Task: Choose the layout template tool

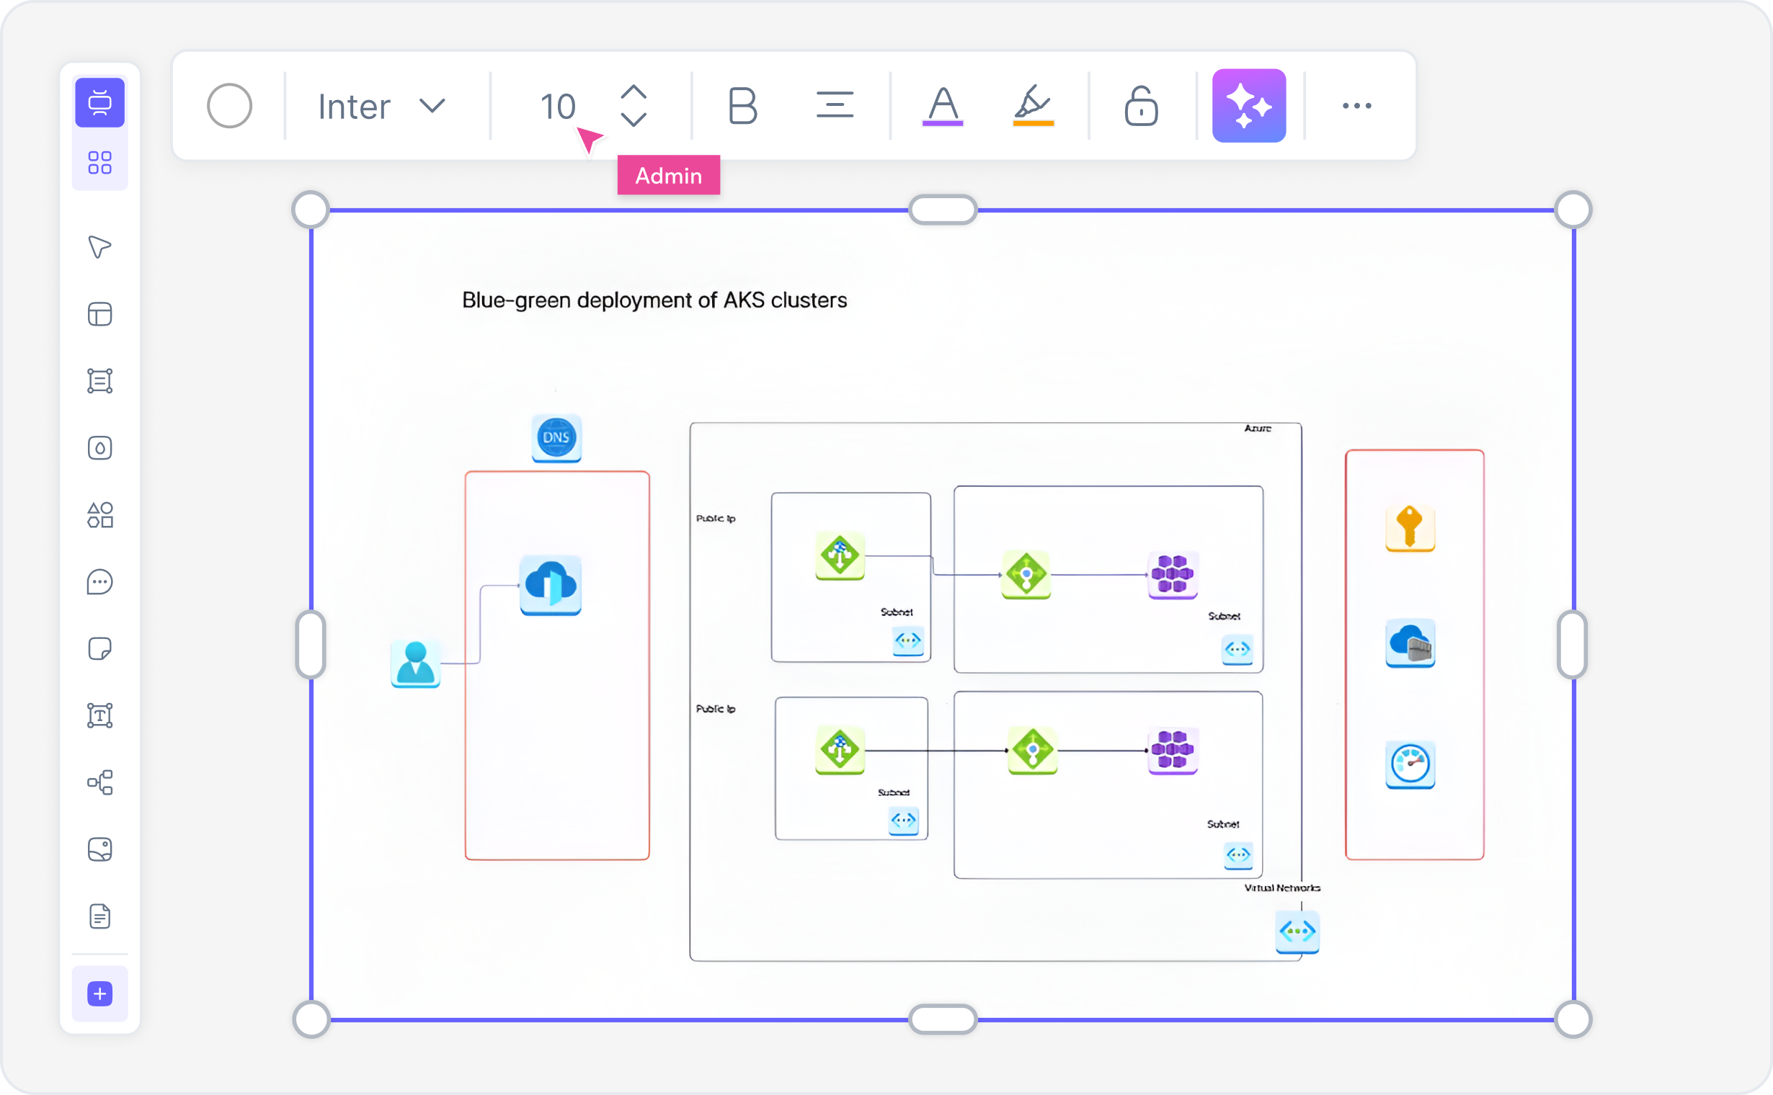Action: coord(100,314)
